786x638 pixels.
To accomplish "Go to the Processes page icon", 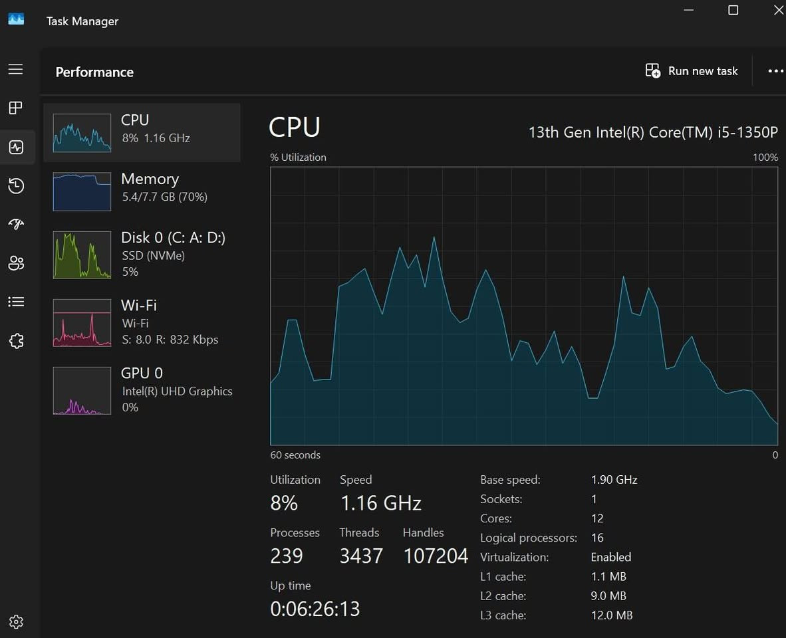I will pos(16,108).
